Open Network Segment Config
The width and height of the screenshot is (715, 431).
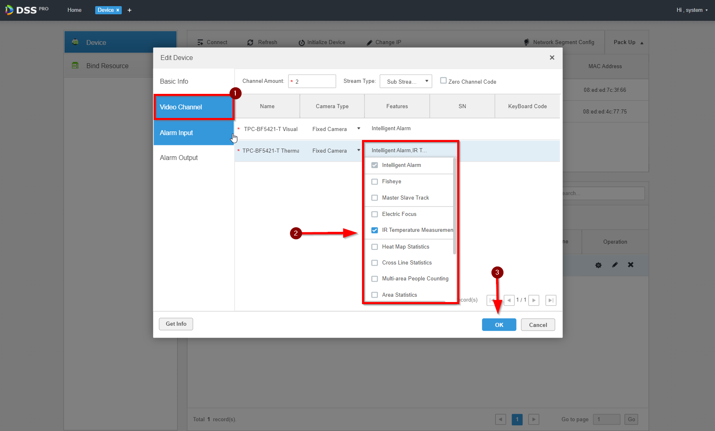coord(559,42)
